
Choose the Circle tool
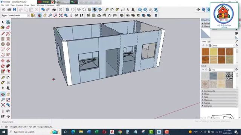pos(3,44)
